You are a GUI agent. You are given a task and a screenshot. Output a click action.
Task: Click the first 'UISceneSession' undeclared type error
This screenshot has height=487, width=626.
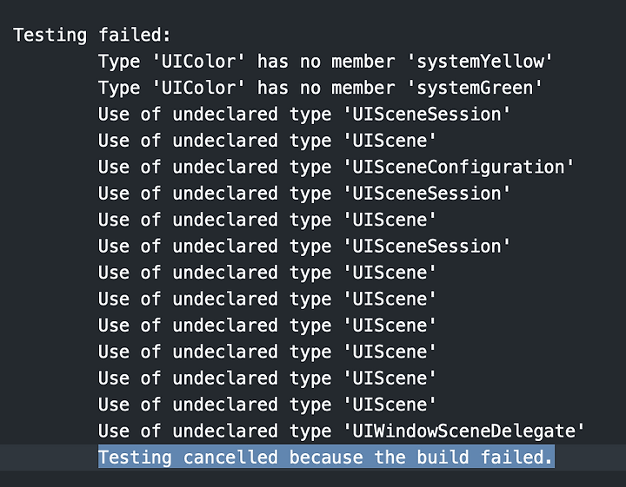pos(304,115)
